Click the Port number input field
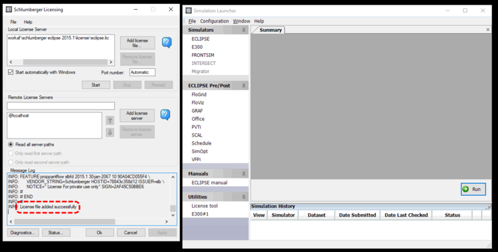Viewport: 498px width, 252px height. point(142,72)
